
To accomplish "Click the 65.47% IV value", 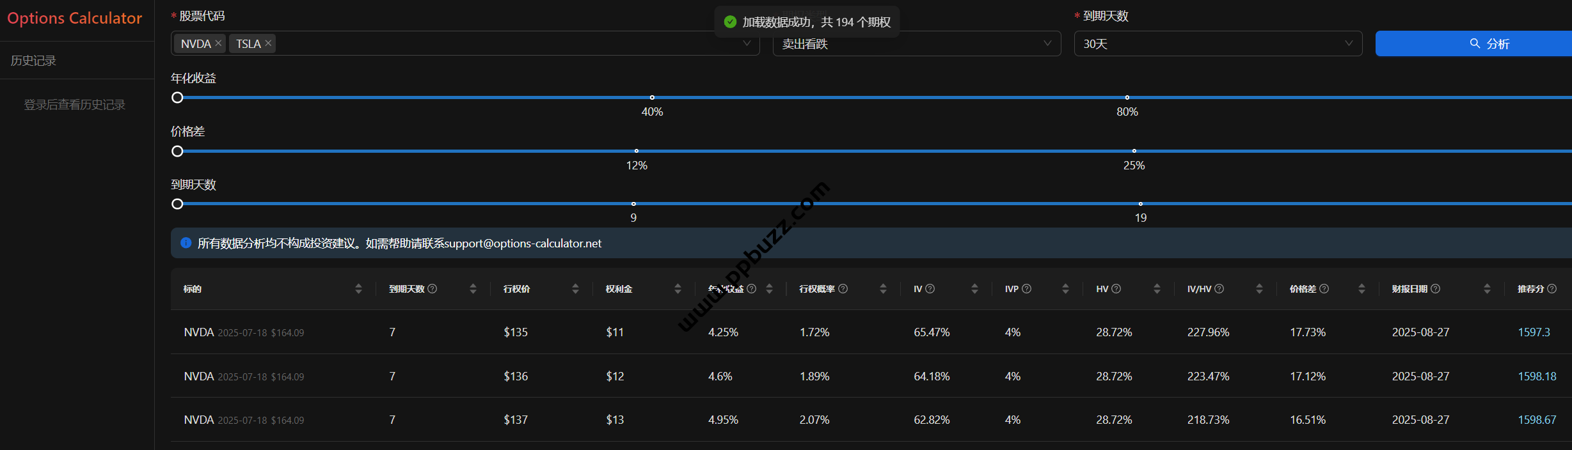I will click(932, 332).
